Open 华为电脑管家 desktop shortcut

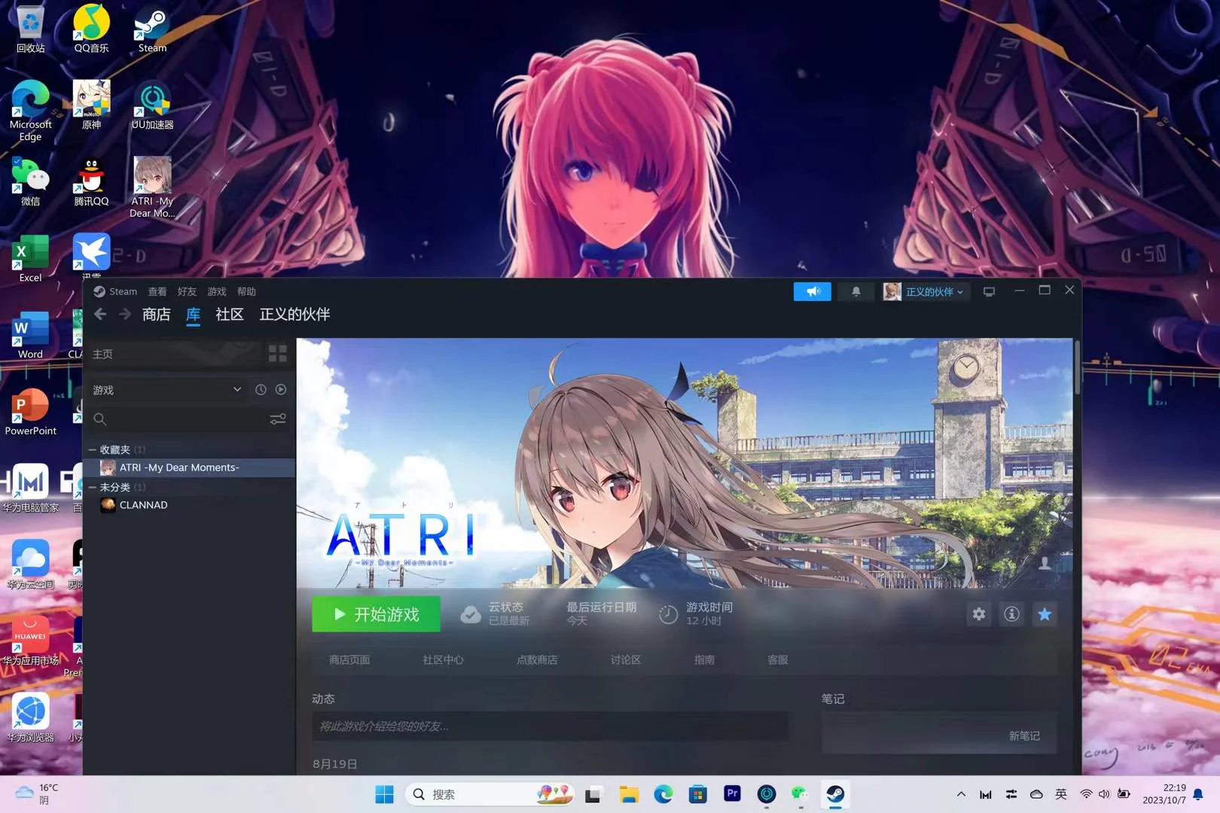pos(30,489)
